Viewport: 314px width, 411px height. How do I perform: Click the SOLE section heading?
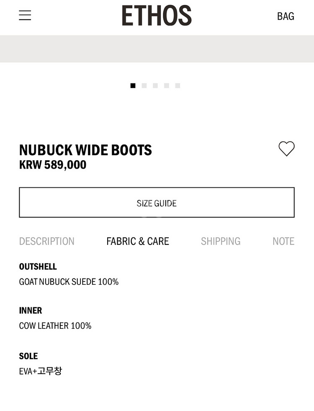28,356
